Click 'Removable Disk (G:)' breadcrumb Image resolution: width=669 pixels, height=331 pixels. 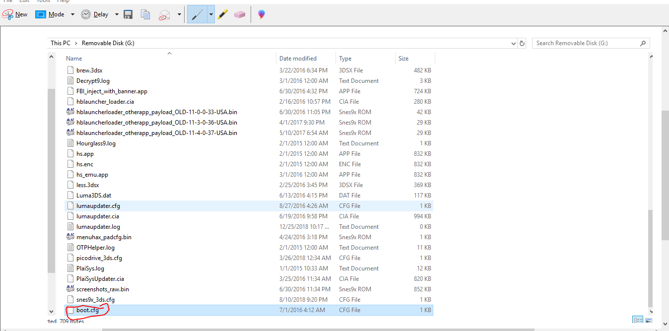coord(108,43)
